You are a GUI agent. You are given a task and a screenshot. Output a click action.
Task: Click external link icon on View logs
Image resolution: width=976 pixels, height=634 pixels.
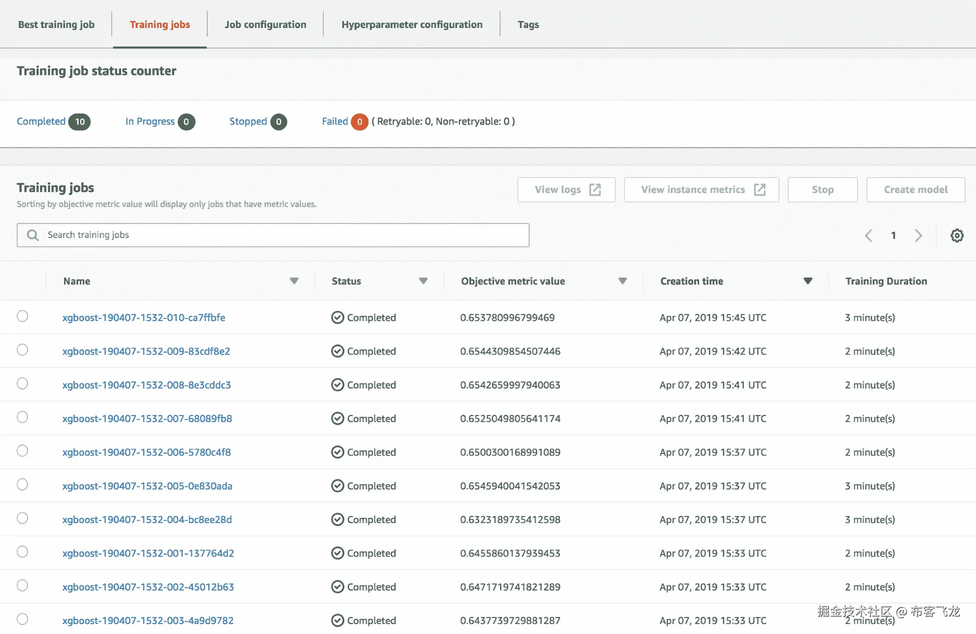point(595,189)
